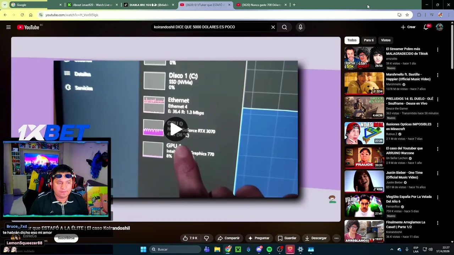Open 'Ilusiones Opticas IMPOSIBLES en Minecraft' thumbnail

(364, 133)
